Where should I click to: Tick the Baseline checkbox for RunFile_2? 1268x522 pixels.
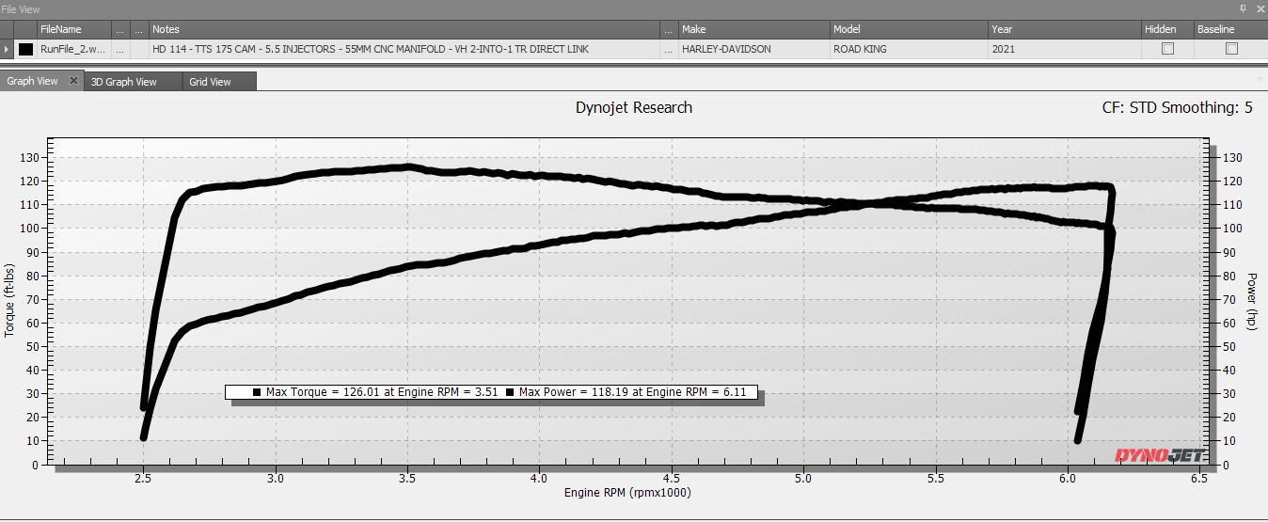[x=1231, y=49]
